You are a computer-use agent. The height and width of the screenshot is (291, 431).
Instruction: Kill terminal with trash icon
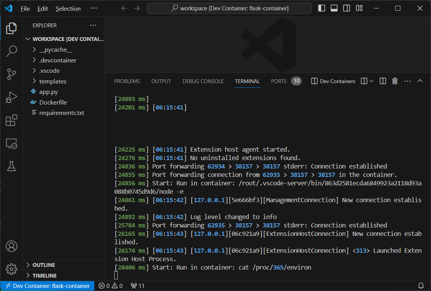click(395, 81)
